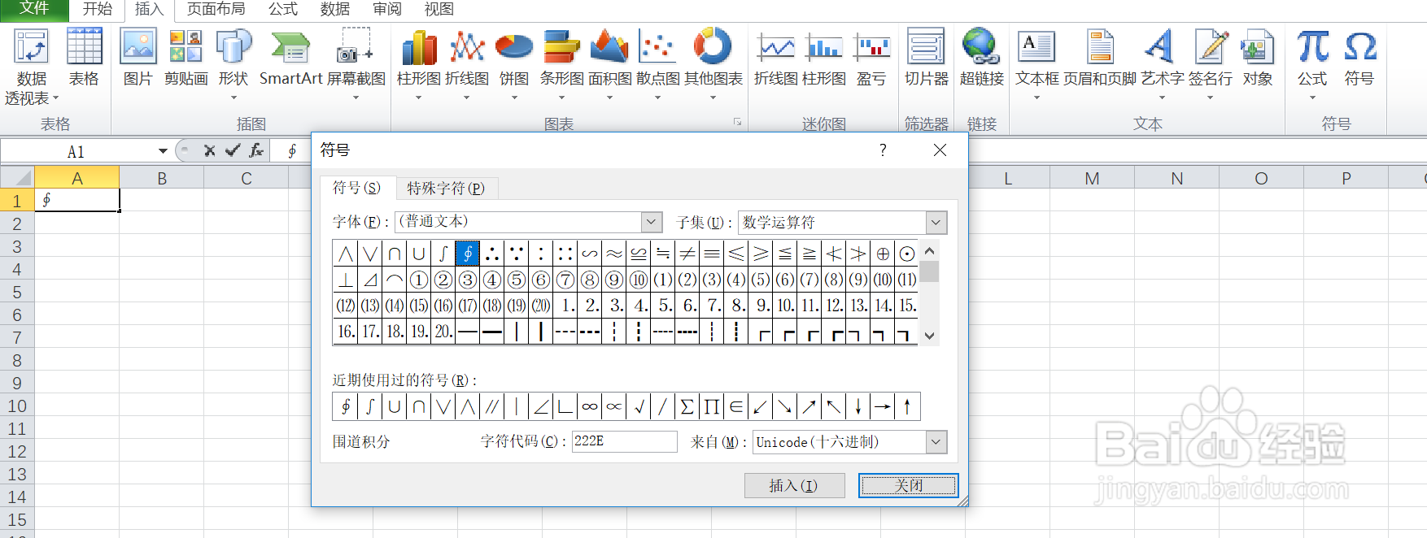Screen dimensions: 1427x538
Task: Select column header M
Action: 1092,178
